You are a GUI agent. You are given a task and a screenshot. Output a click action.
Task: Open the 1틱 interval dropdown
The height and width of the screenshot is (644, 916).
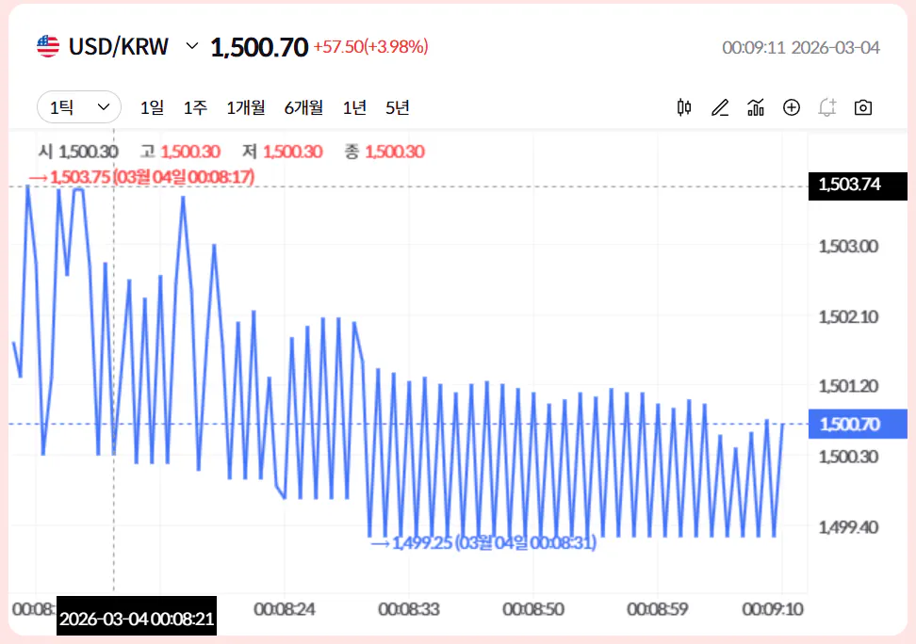(79, 107)
